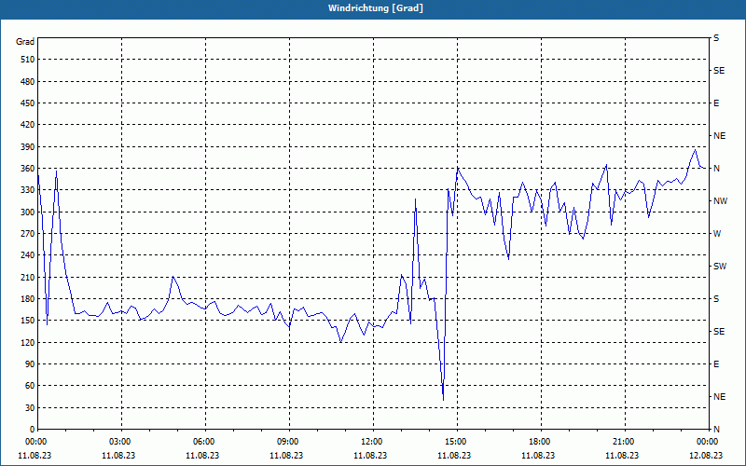
Task: Click the 150 degree axis label
Action: tap(28, 321)
